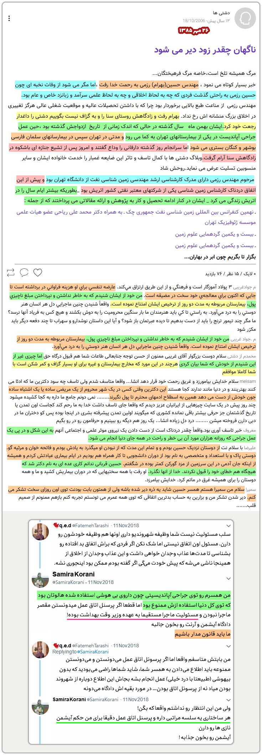
Task: Click the red date badge ۲۶ مهر ۱۳۸۵
Action: click(194, 30)
